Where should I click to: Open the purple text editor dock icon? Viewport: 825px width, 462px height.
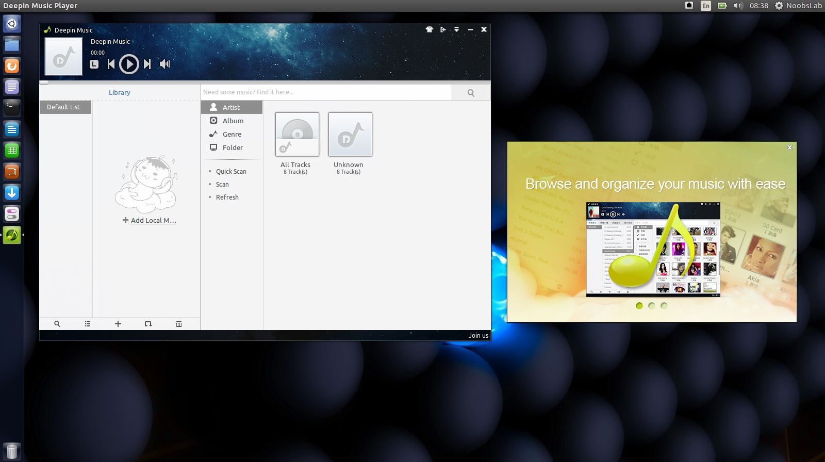click(x=12, y=87)
